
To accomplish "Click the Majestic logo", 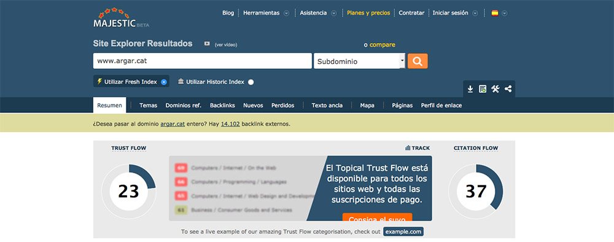I will point(121,17).
